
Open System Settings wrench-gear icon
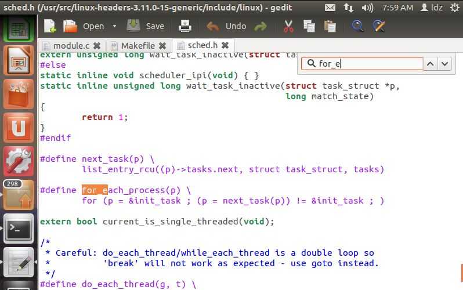[x=19, y=161]
